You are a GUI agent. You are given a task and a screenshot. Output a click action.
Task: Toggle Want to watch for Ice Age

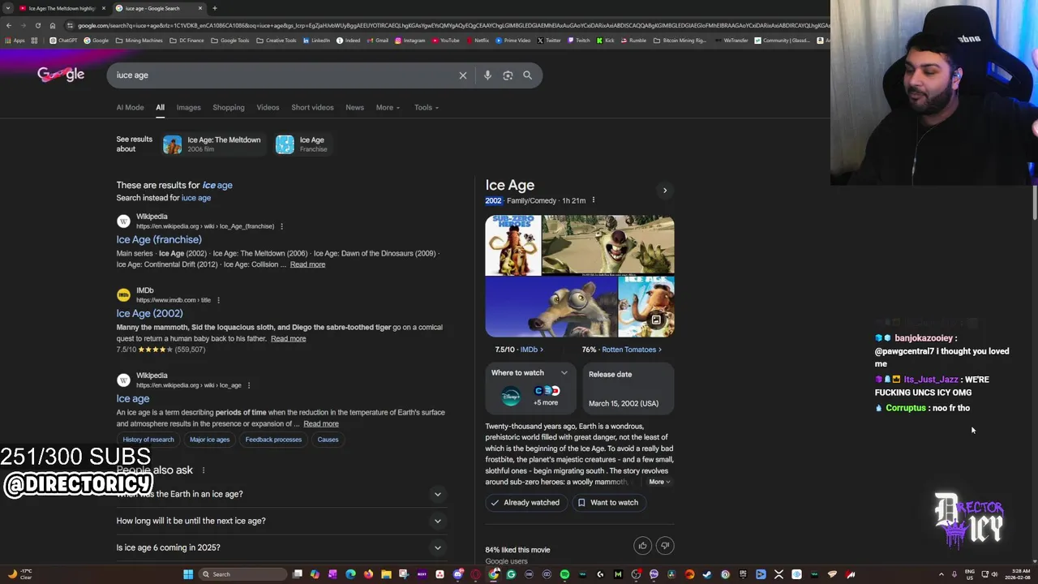[607, 503]
